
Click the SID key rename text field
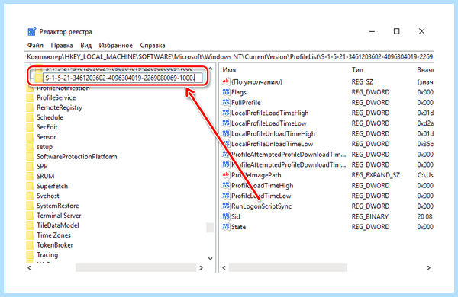(x=122, y=78)
